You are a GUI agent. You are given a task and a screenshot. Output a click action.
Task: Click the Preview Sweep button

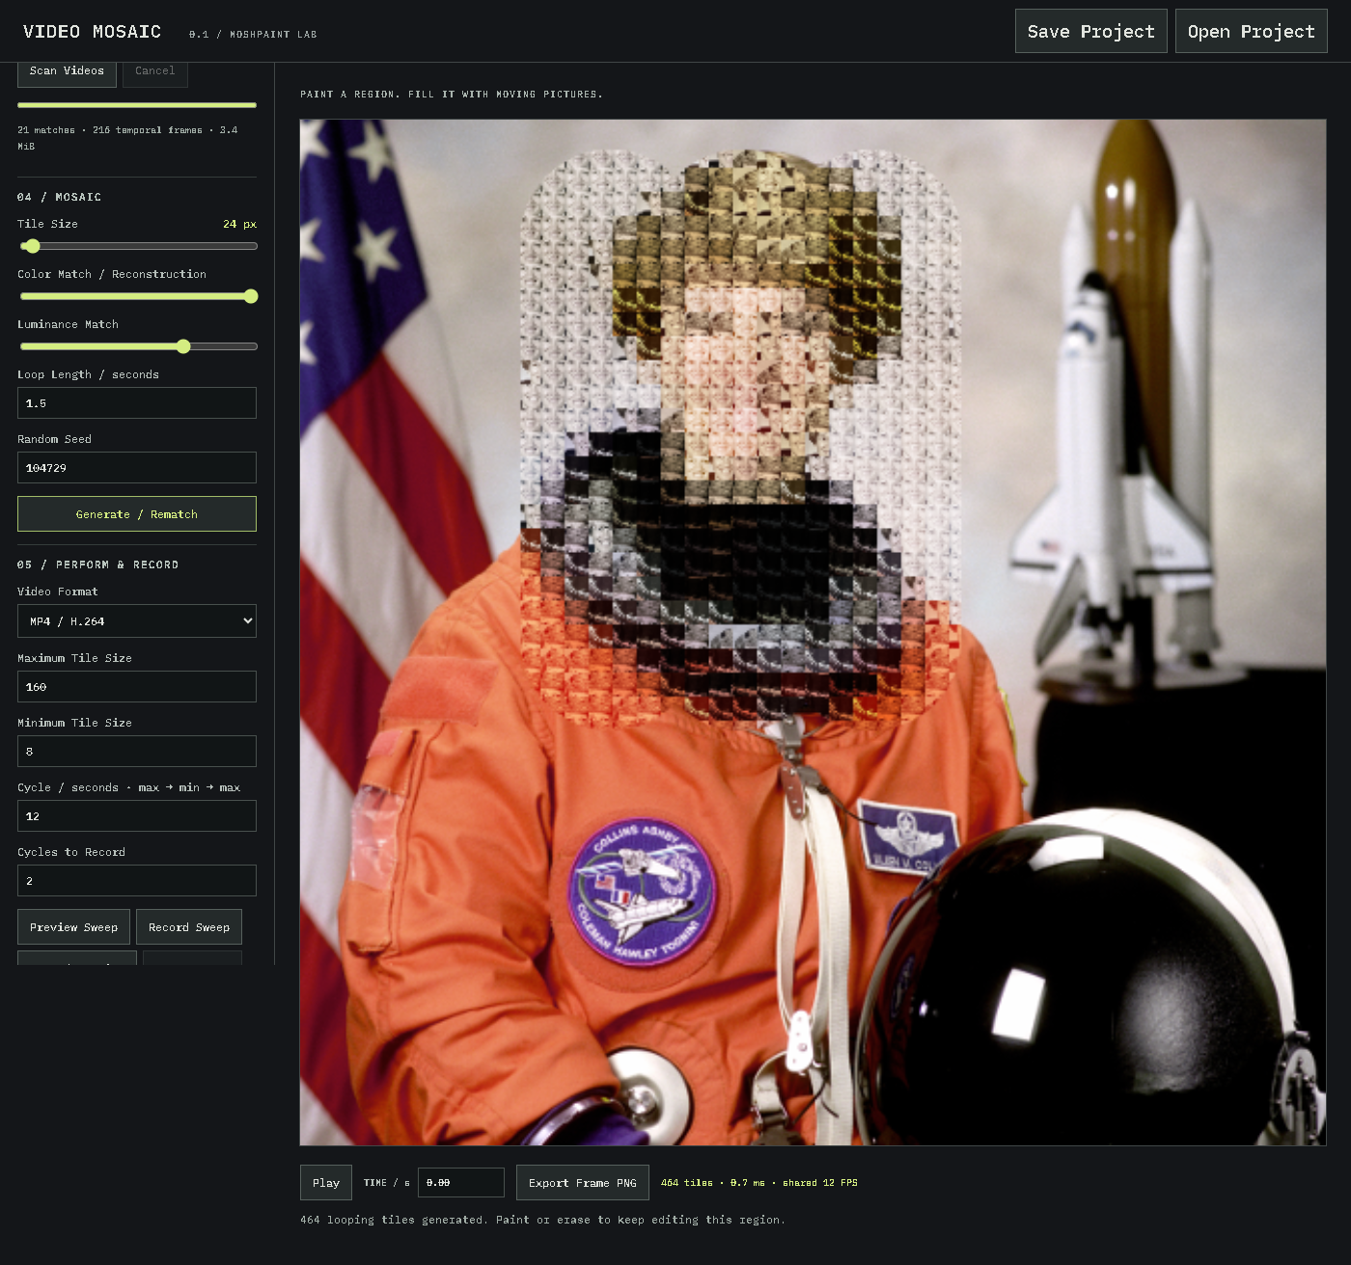73,927
